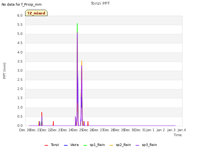Image resolution: width=201 pixels, height=151 pixels.
Task: Click the Time x-axis label
Action: click(178, 135)
